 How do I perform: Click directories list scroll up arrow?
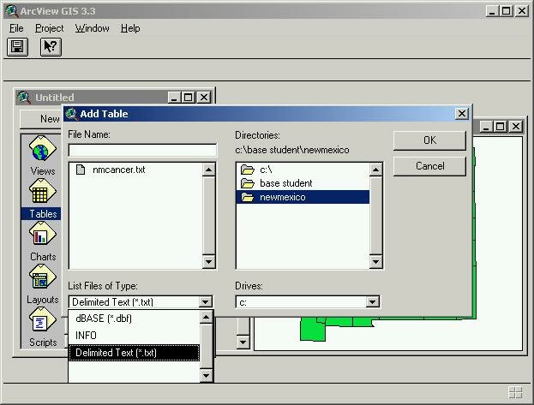375,170
